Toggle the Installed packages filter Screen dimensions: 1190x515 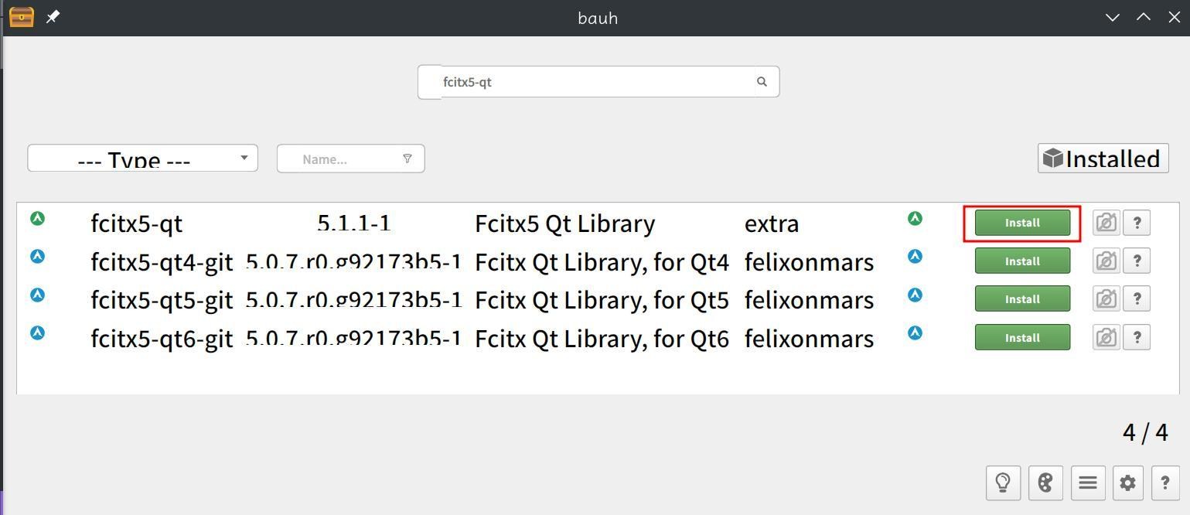pos(1102,158)
